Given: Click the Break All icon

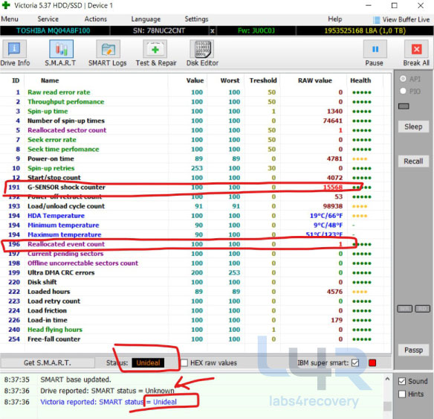Looking at the screenshot, I should 416,49.
